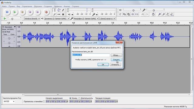The height and width of the screenshot is (109, 194).
Task: Click the track gain slider
Action: click(x=9, y=38)
